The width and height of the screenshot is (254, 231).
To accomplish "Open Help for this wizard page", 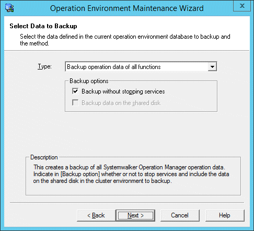I will pyautogui.click(x=225, y=215).
